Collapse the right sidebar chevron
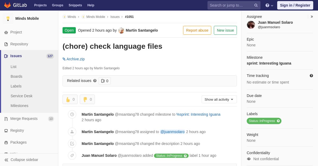Viewport: 318px width, 166px height. pos(312,17)
